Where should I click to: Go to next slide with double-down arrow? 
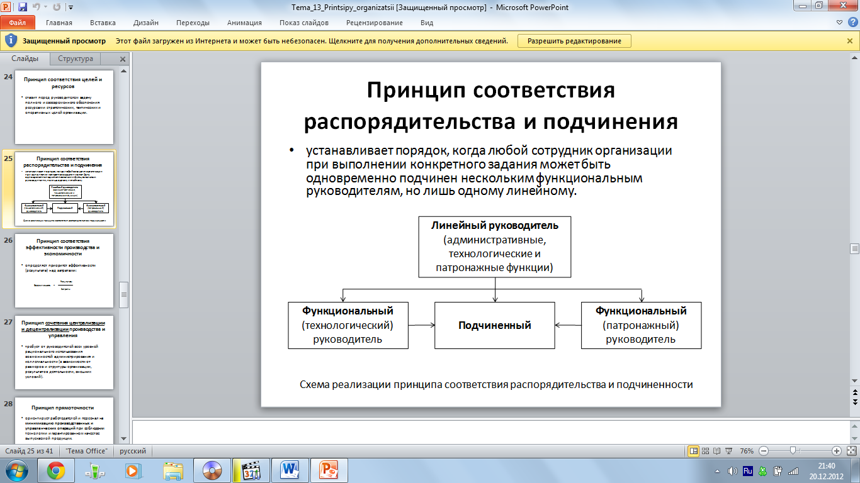855,402
